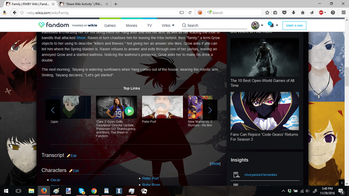Open the Oscar character link
349x196 pixels.
(x=55, y=180)
